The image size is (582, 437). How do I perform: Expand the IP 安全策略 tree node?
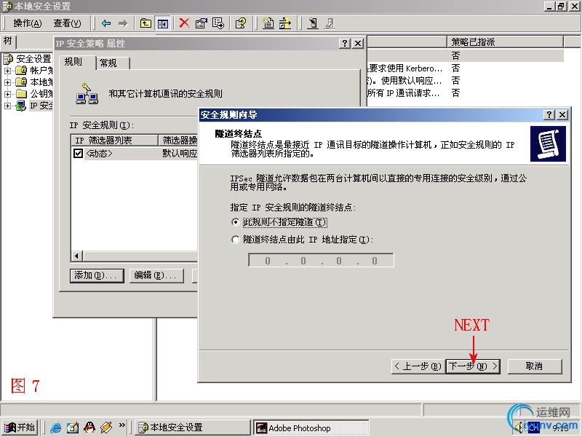coord(7,106)
